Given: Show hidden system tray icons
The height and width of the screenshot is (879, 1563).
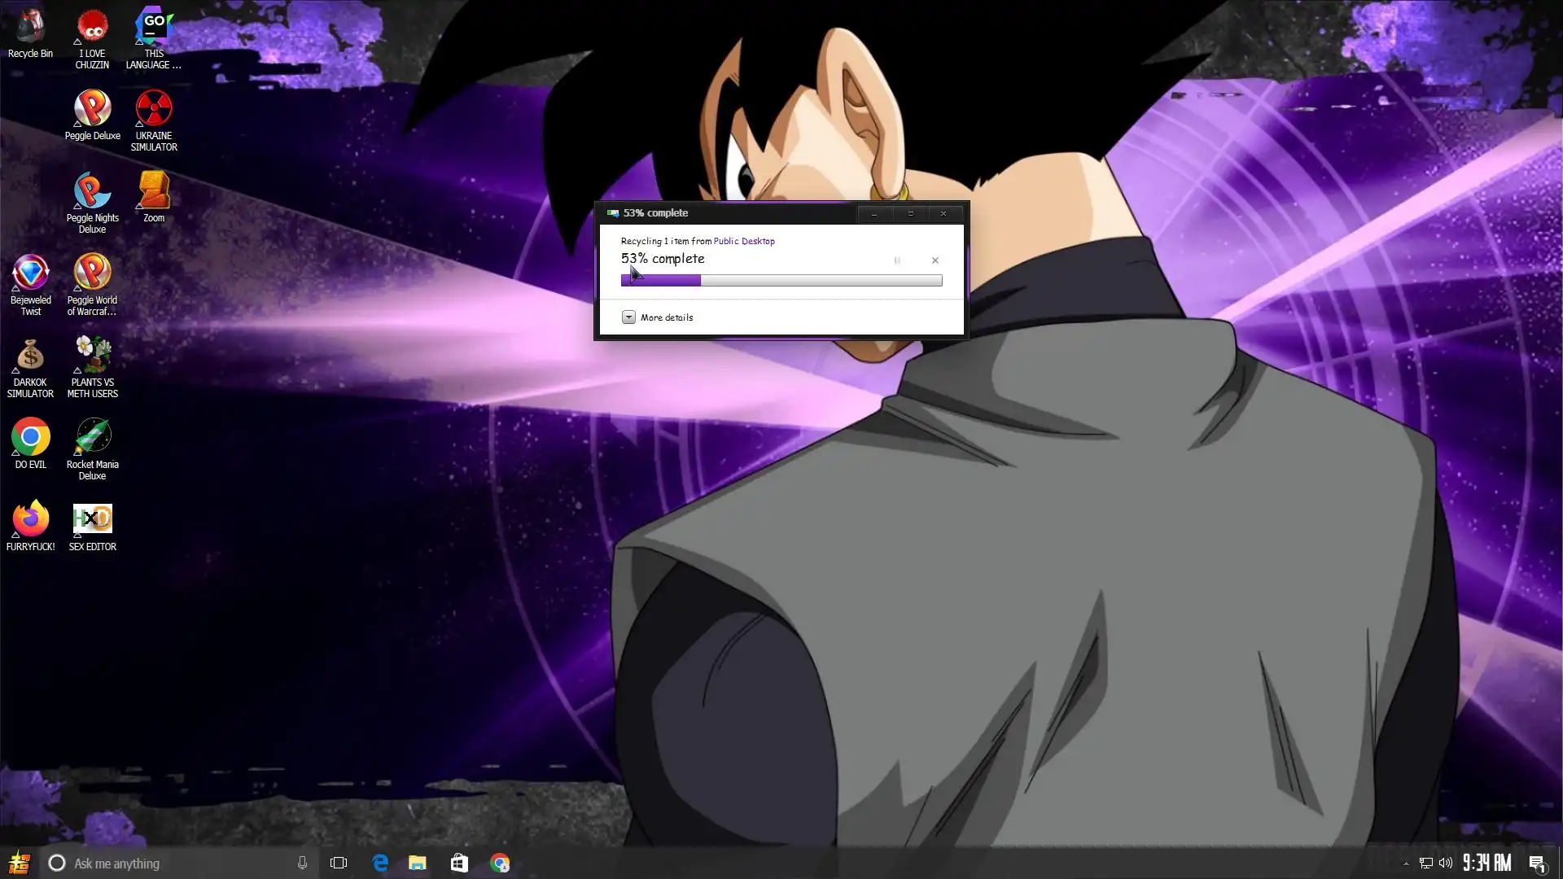Looking at the screenshot, I should click(1406, 864).
